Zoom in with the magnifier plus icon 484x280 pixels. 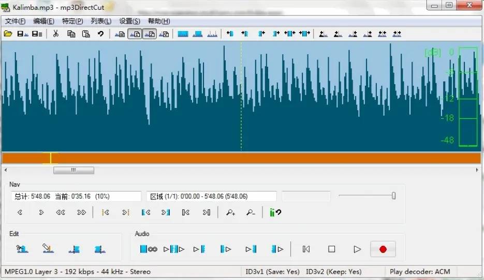pos(230,212)
